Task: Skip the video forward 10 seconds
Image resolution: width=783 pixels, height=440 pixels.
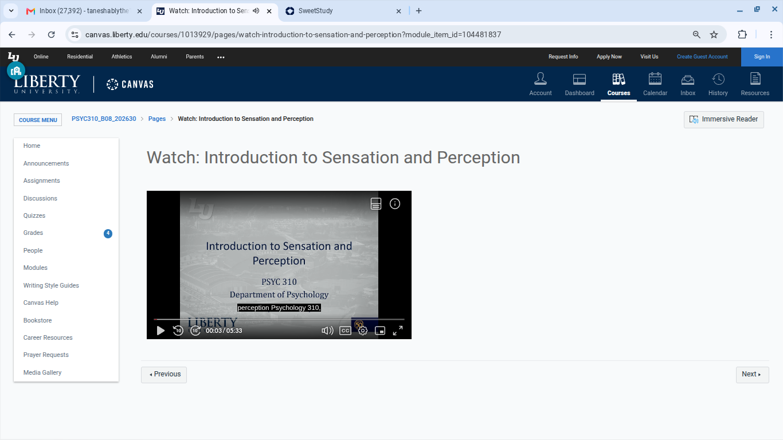Action: 195,331
